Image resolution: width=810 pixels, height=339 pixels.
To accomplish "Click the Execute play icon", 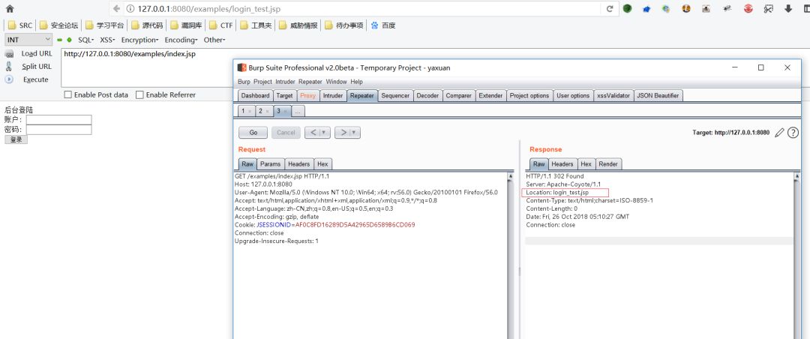I will (9, 79).
